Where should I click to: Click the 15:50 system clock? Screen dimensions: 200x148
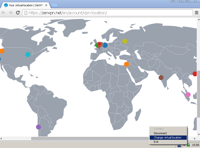pyautogui.click(x=195, y=145)
